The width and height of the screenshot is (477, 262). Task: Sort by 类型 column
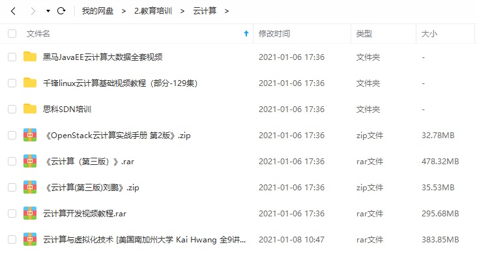point(364,33)
